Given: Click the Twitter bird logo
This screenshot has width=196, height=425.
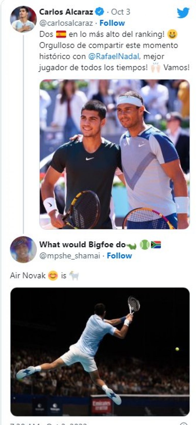Looking at the screenshot, I should coord(183,13).
